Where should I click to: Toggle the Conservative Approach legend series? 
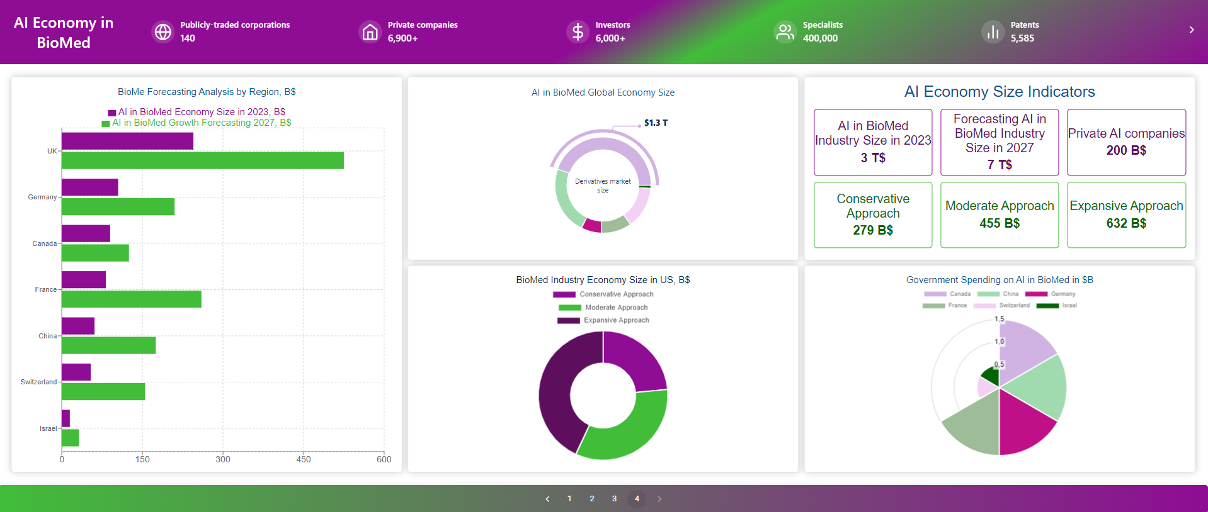[603, 294]
